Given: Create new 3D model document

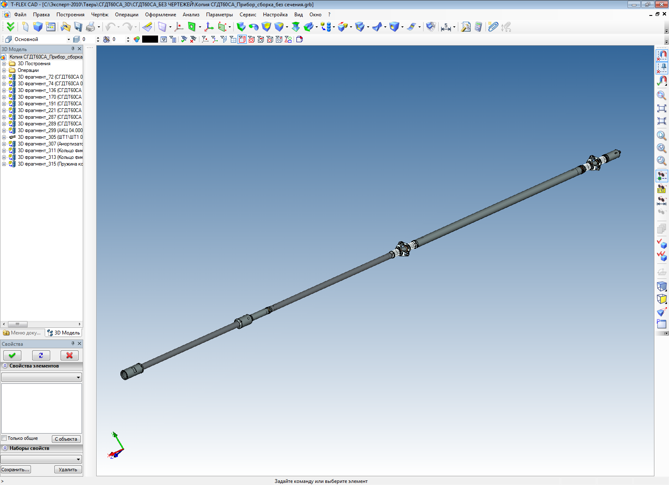Looking at the screenshot, I should tap(38, 27).
